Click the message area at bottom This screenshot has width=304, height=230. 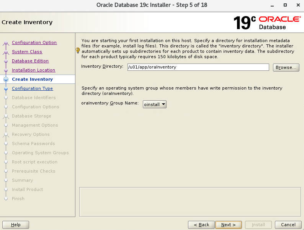[190, 202]
